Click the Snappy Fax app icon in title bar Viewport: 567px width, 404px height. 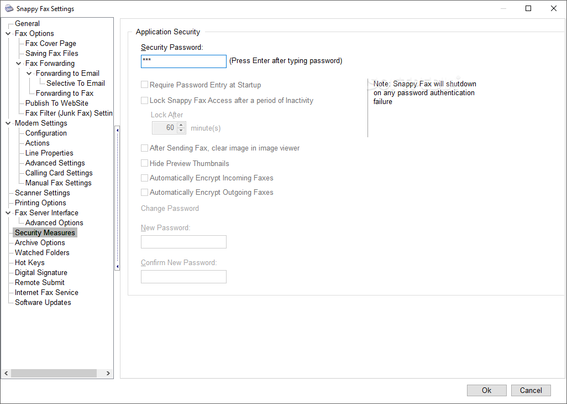click(x=9, y=8)
